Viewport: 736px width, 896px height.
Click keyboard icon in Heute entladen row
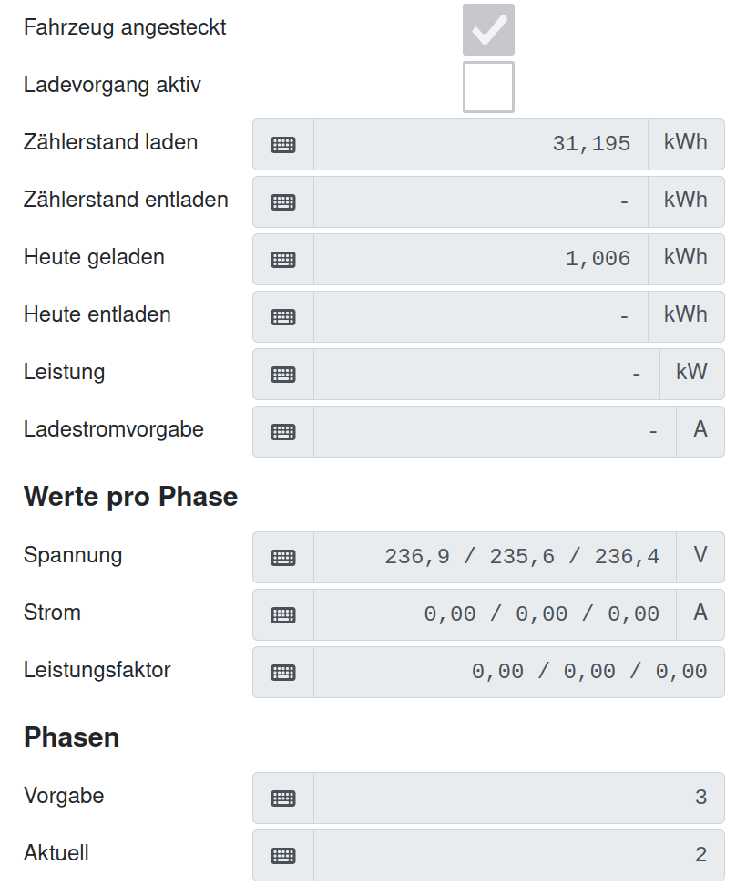tap(283, 316)
